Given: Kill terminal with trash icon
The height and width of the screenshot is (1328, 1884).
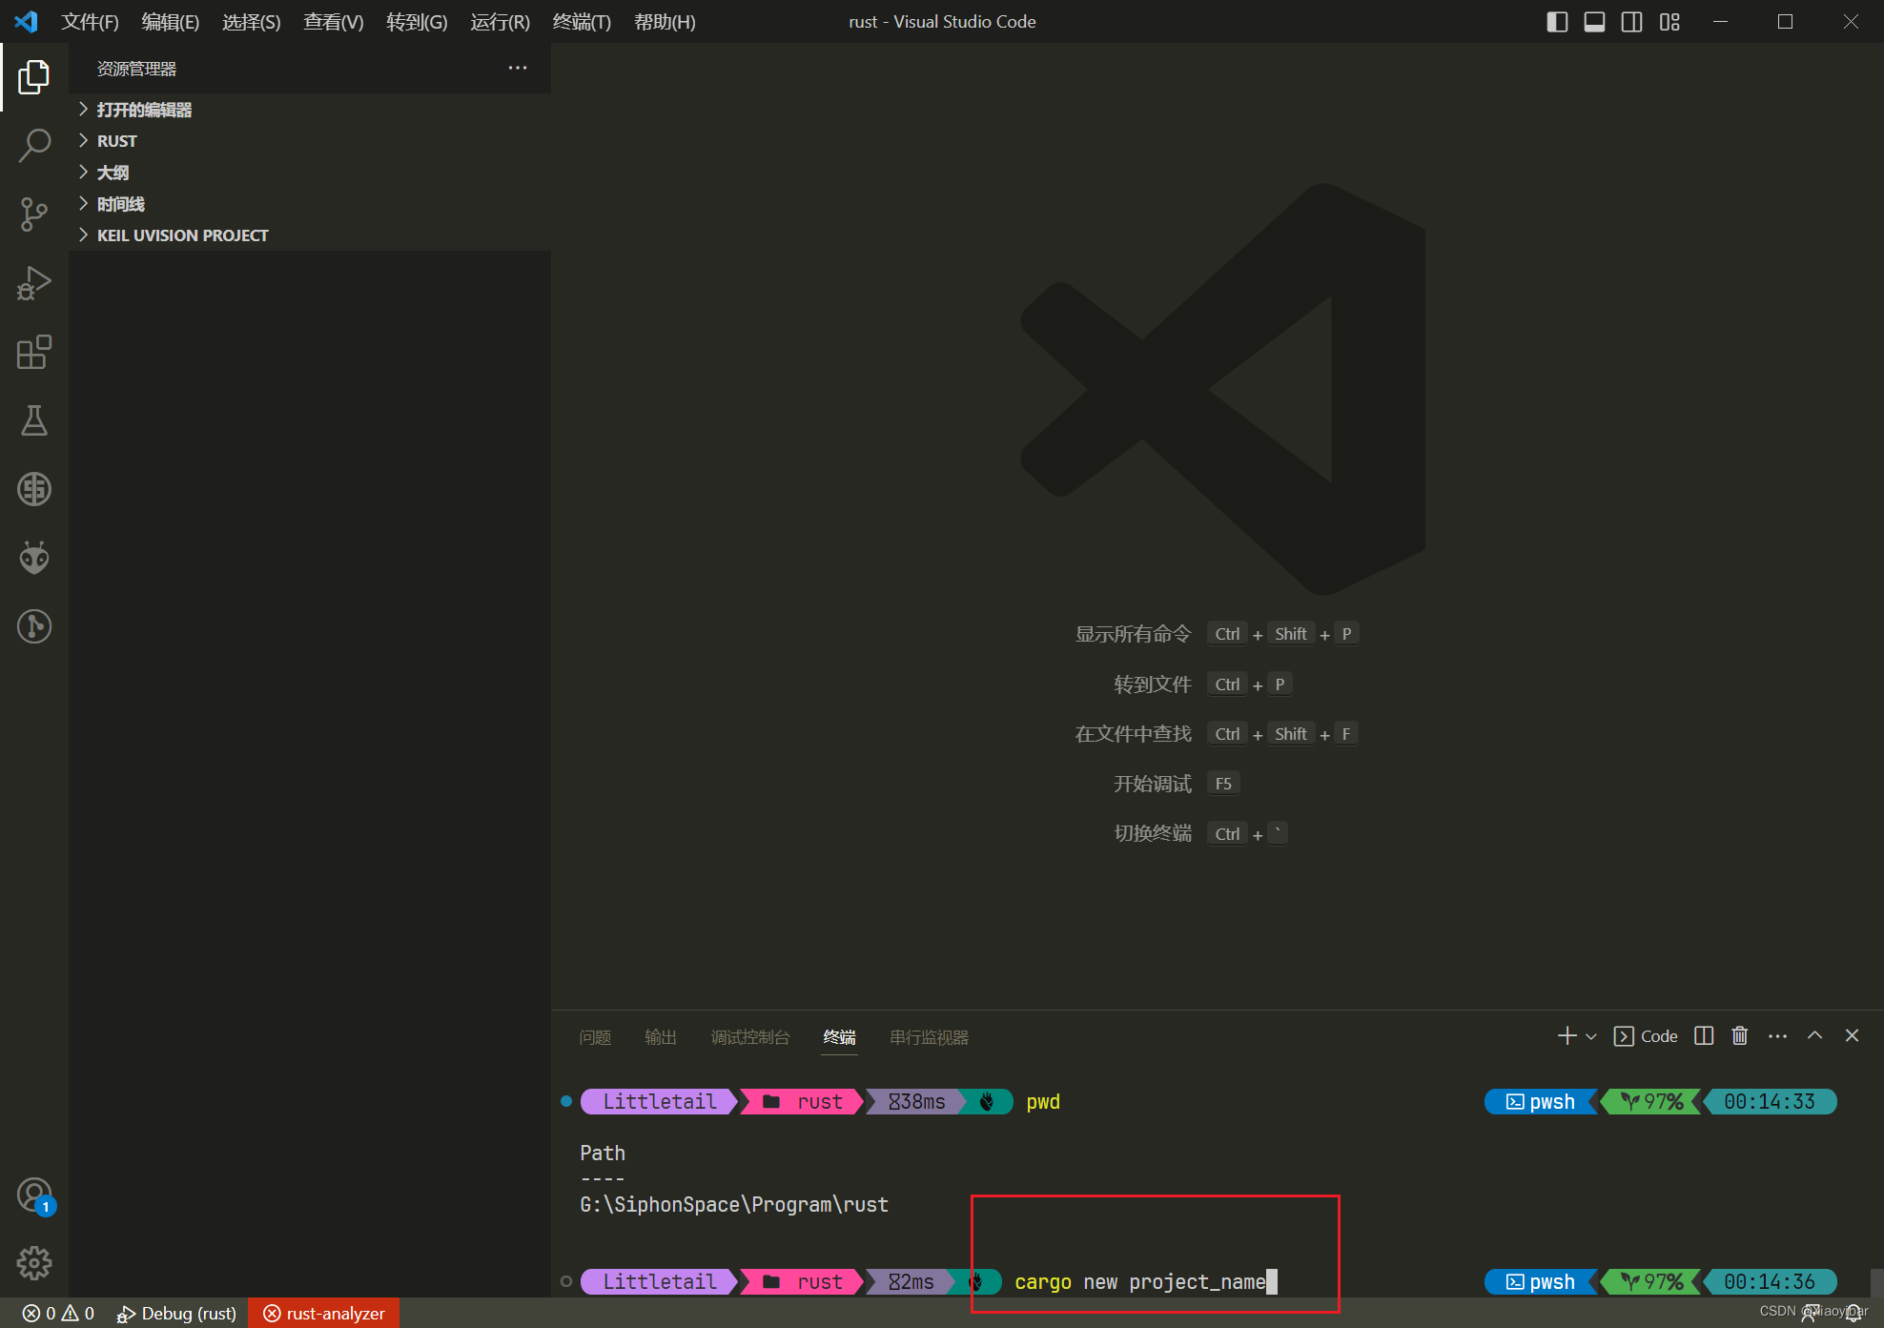Looking at the screenshot, I should point(1740,1036).
